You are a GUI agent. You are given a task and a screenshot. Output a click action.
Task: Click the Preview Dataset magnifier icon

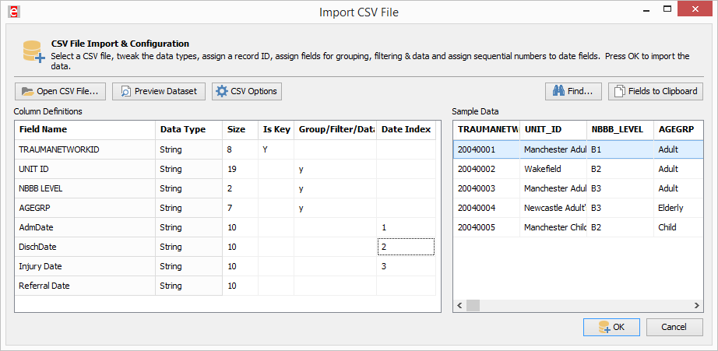pyautogui.click(x=125, y=91)
